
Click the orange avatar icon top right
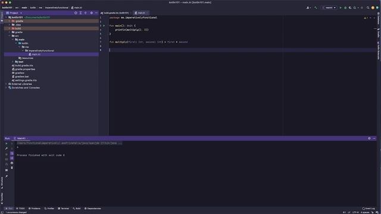click(x=373, y=8)
